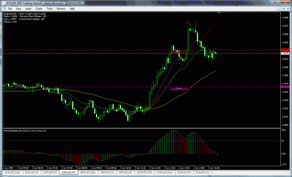Click the -13.5 MACD scale value
292x177 pixels.
coord(285,164)
